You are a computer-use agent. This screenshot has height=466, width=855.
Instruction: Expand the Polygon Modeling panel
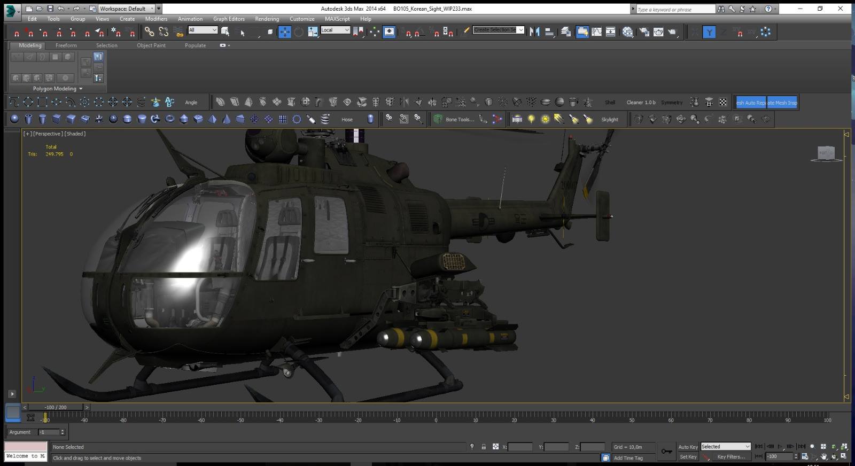(57, 89)
